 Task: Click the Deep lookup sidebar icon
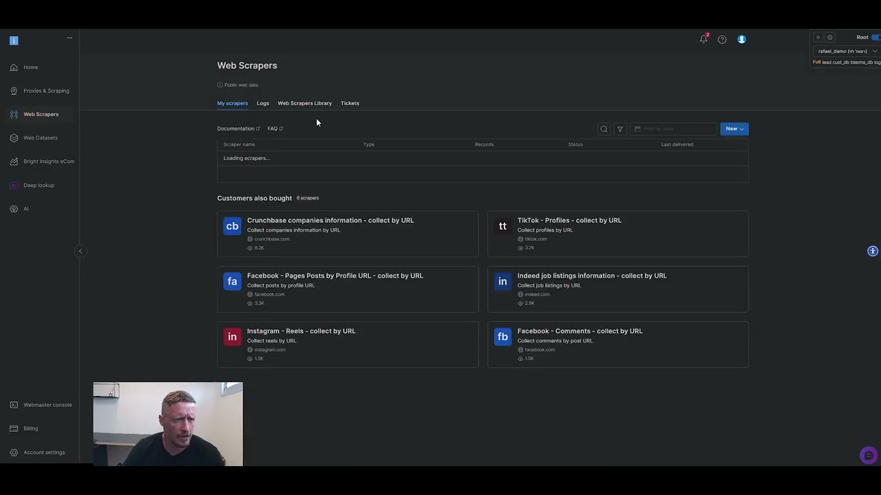(x=14, y=185)
